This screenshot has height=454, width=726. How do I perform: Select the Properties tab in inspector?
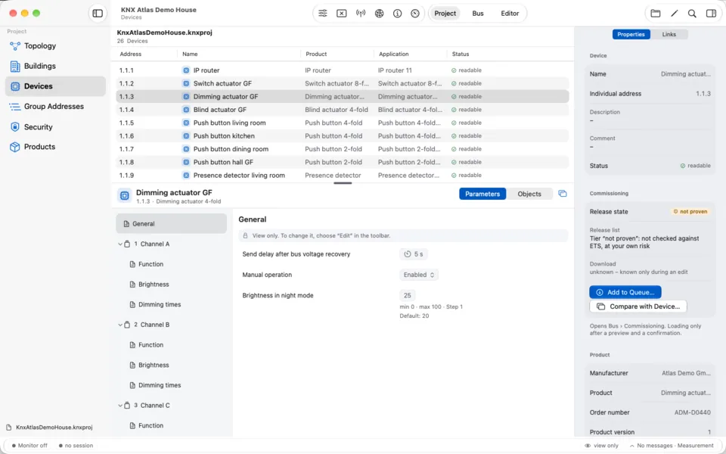point(631,34)
